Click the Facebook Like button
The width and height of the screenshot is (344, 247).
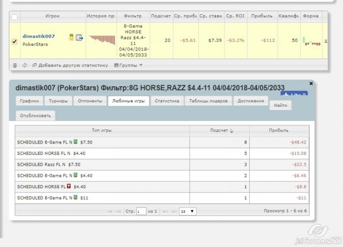coord(294,94)
